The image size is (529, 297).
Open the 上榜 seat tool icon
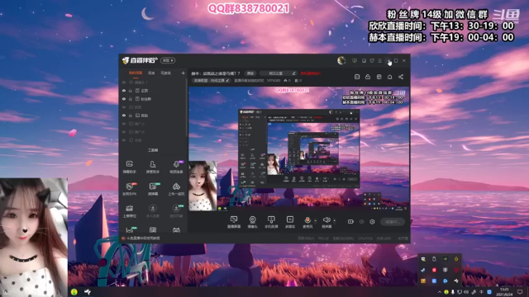[x=129, y=211]
